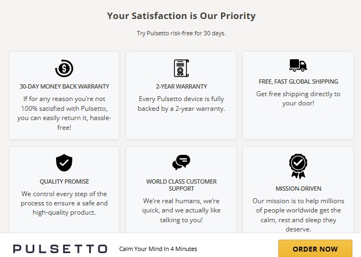Click the free shipping description text
The image size is (361, 257).
[298, 98]
